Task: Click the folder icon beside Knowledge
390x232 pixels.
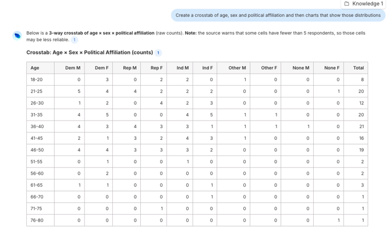Action: click(x=347, y=4)
